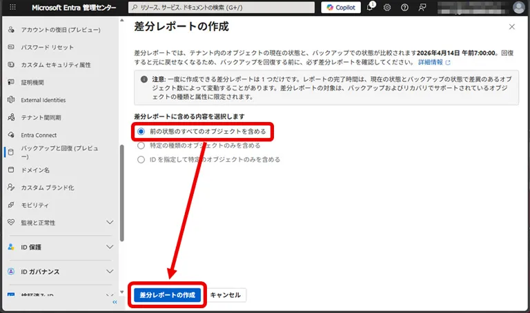Image resolution: width=530 pixels, height=313 pixels.
Task: Open the feedback icon in header
Action: 422,8
